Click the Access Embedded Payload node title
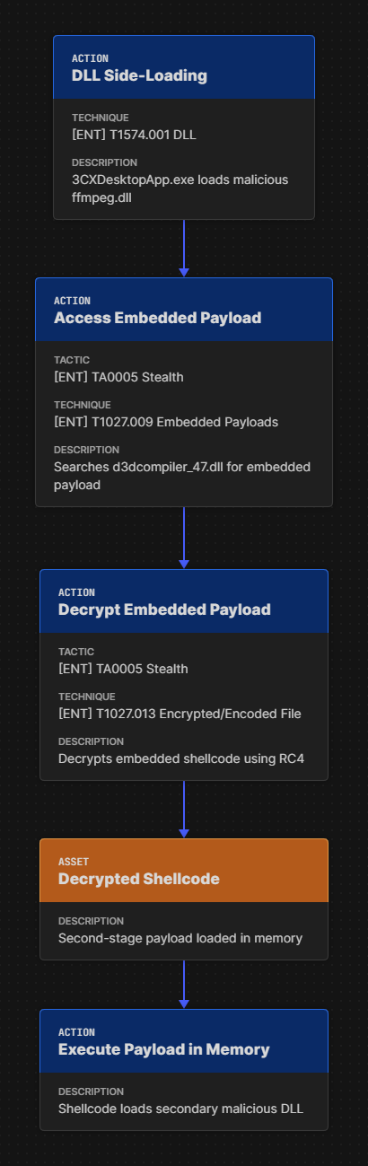Viewport: 368px width, 1166px height. (158, 318)
